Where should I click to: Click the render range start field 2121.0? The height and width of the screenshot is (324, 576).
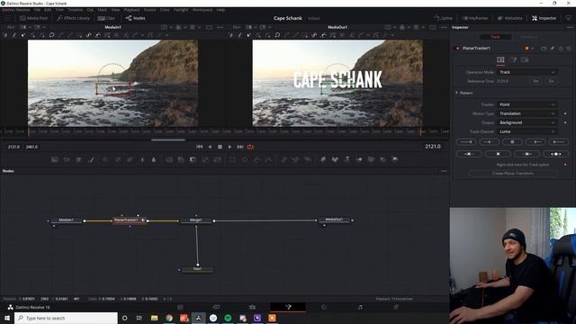(x=13, y=147)
